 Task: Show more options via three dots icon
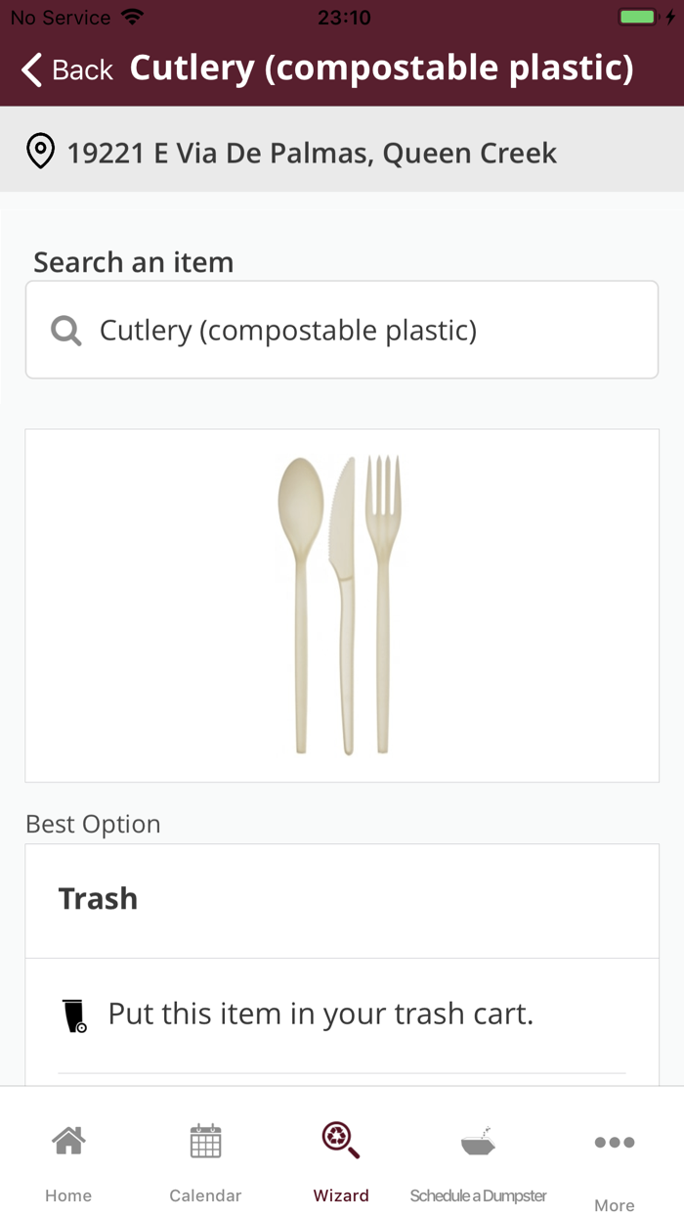click(x=615, y=1142)
